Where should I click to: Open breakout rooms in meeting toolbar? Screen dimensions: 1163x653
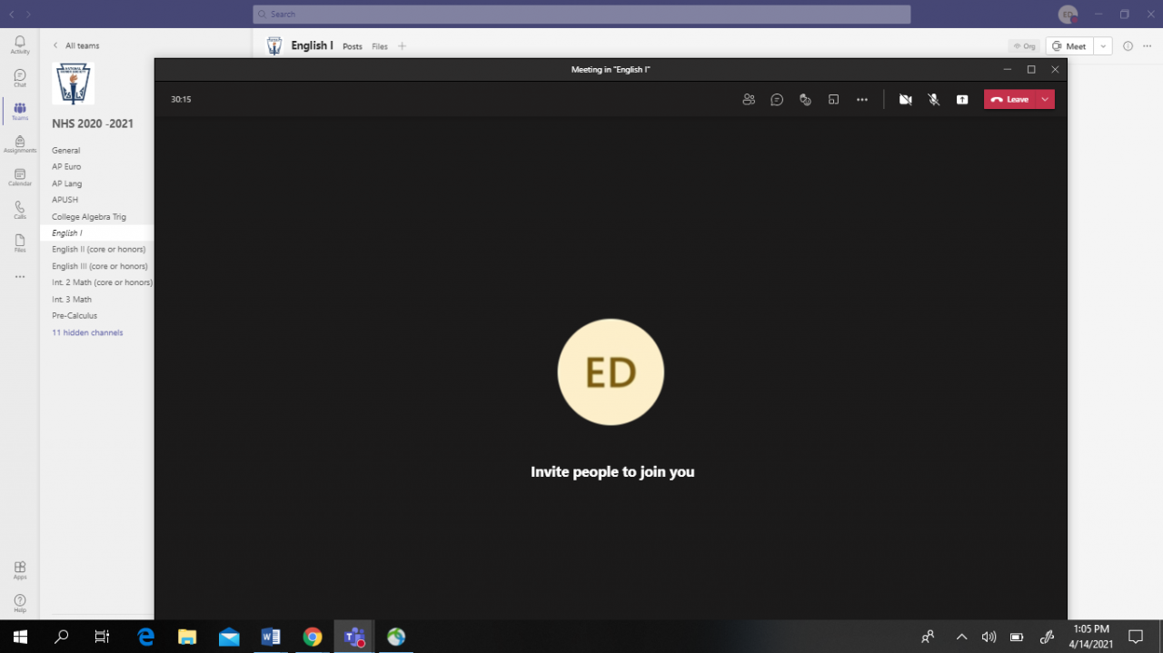[x=833, y=100]
